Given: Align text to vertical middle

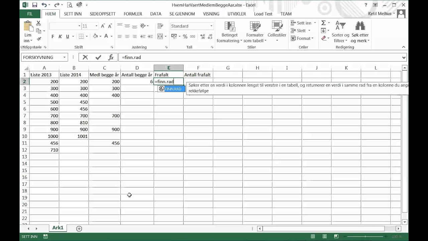Looking at the screenshot, I should pyautogui.click(x=127, y=26).
